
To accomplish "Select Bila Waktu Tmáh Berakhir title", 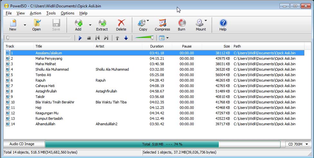I will (55, 102).
